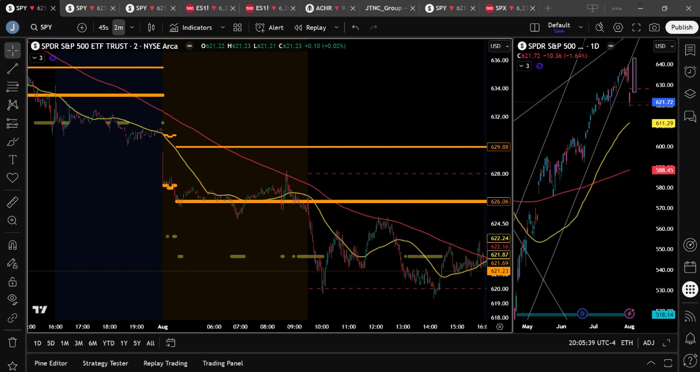700x372 pixels.
Task: Open the forecasting and measurement tools
Action: coord(13,124)
